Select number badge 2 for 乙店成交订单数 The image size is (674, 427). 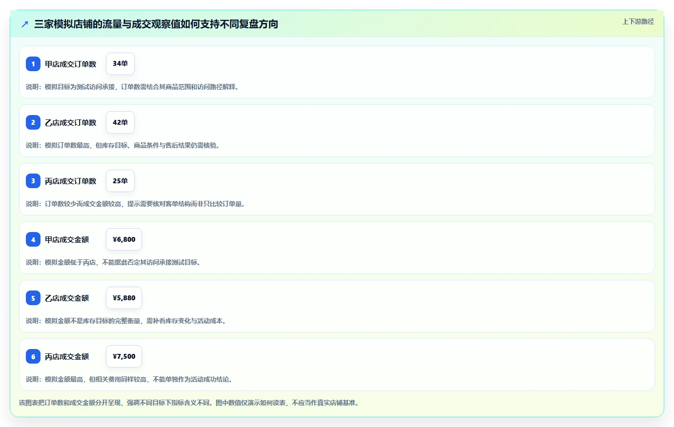[33, 122]
